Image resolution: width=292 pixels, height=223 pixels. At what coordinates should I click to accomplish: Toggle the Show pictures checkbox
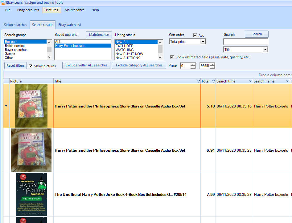click(31, 66)
